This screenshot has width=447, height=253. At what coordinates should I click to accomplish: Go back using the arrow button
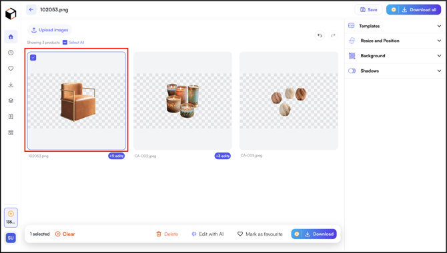(x=31, y=10)
